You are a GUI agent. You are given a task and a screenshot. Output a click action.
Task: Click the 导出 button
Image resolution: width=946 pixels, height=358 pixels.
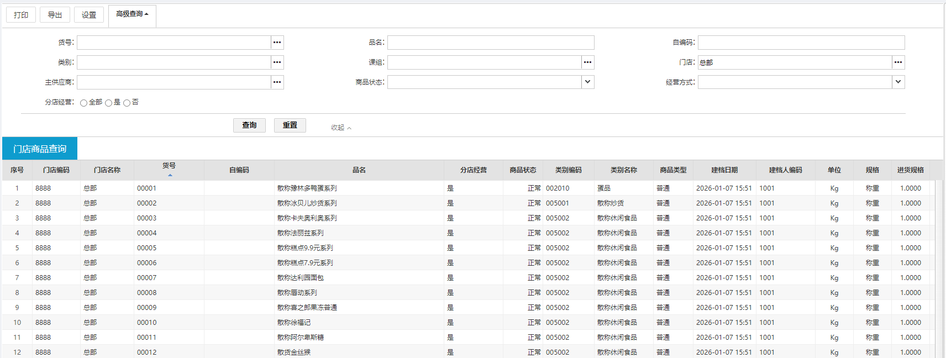click(55, 15)
